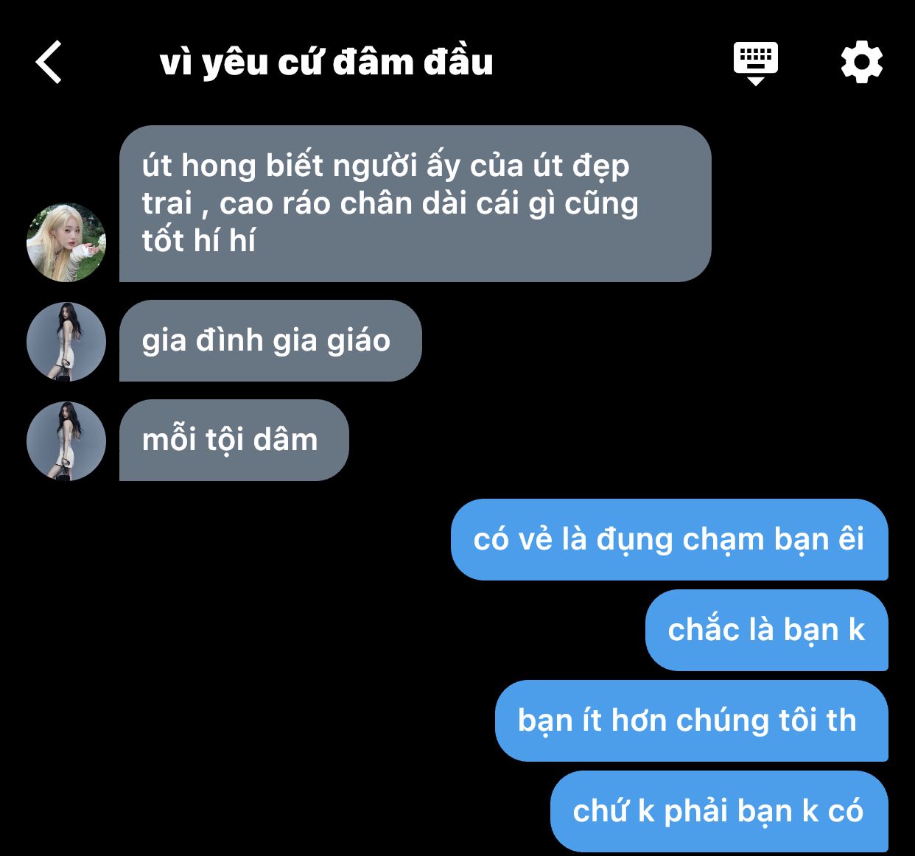Tap sent message 'chứ k phải bạn k có'

tap(719, 811)
